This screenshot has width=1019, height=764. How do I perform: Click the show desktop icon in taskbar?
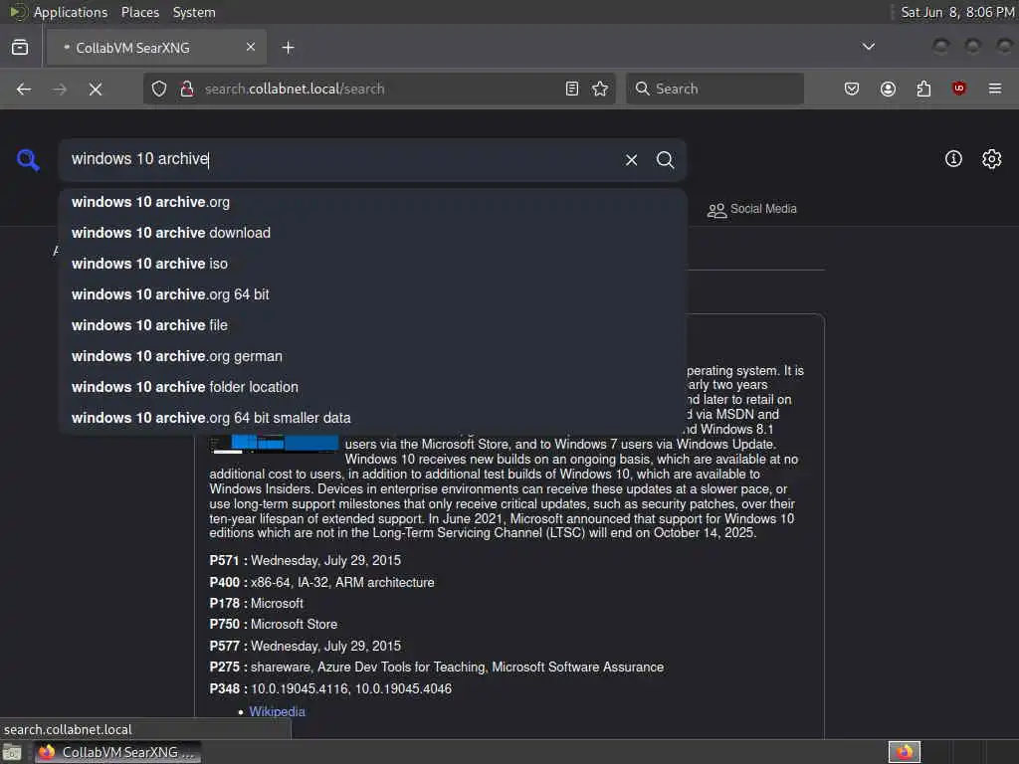click(12, 752)
